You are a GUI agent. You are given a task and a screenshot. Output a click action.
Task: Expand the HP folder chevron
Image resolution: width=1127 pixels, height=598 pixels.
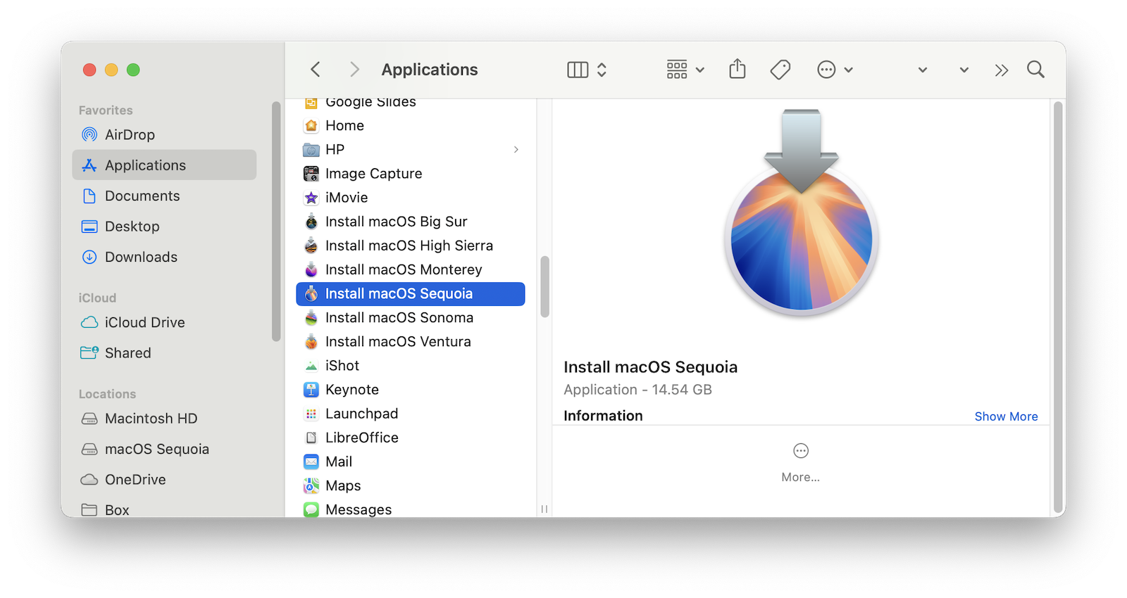(x=516, y=149)
